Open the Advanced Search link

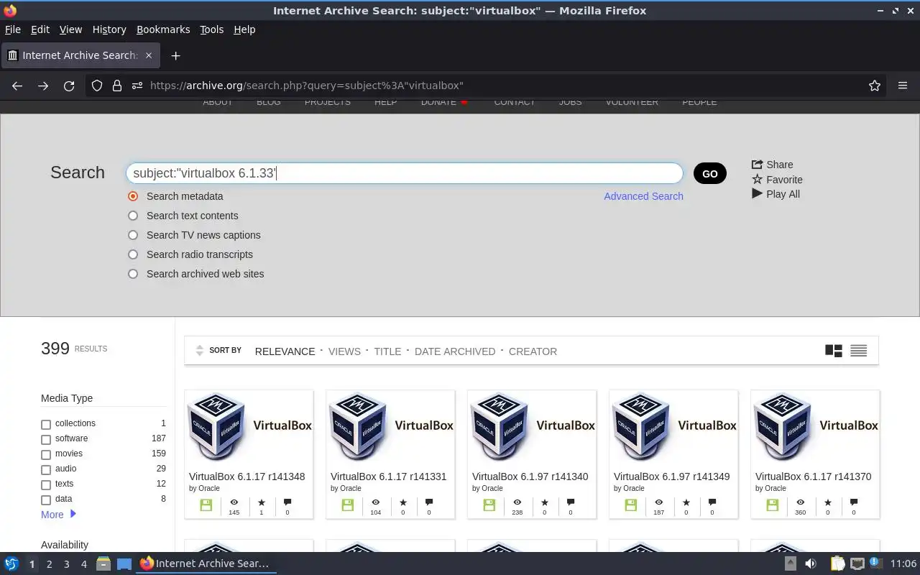[x=643, y=196]
